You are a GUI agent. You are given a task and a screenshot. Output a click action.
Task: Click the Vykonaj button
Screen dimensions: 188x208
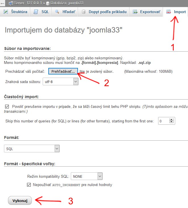(x=20, y=200)
